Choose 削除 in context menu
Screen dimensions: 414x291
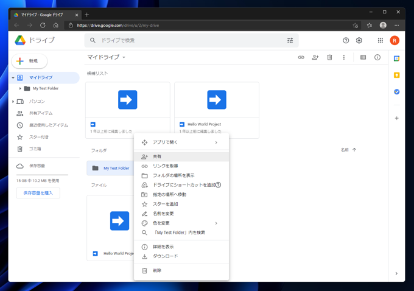181,271
